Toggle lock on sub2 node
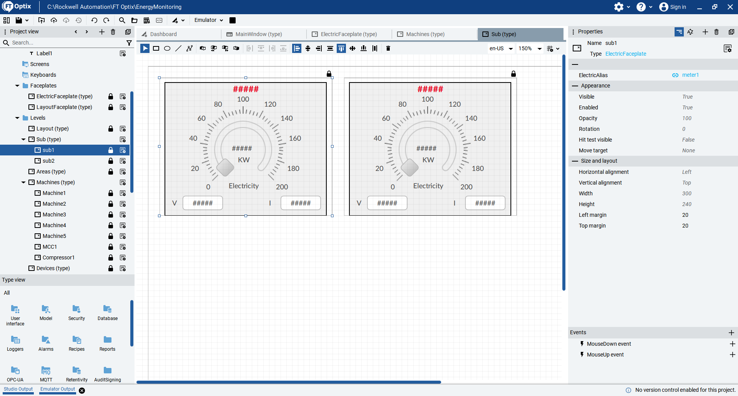738x396 pixels. click(x=111, y=161)
